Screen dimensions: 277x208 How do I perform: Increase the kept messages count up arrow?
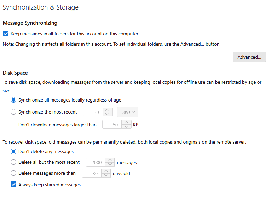click(110, 160)
